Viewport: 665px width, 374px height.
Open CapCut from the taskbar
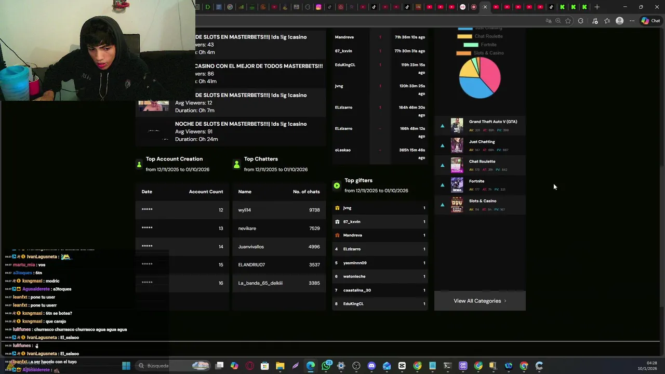coord(402,366)
